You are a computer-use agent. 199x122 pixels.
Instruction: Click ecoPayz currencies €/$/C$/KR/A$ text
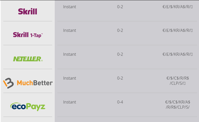[x=178, y=102]
